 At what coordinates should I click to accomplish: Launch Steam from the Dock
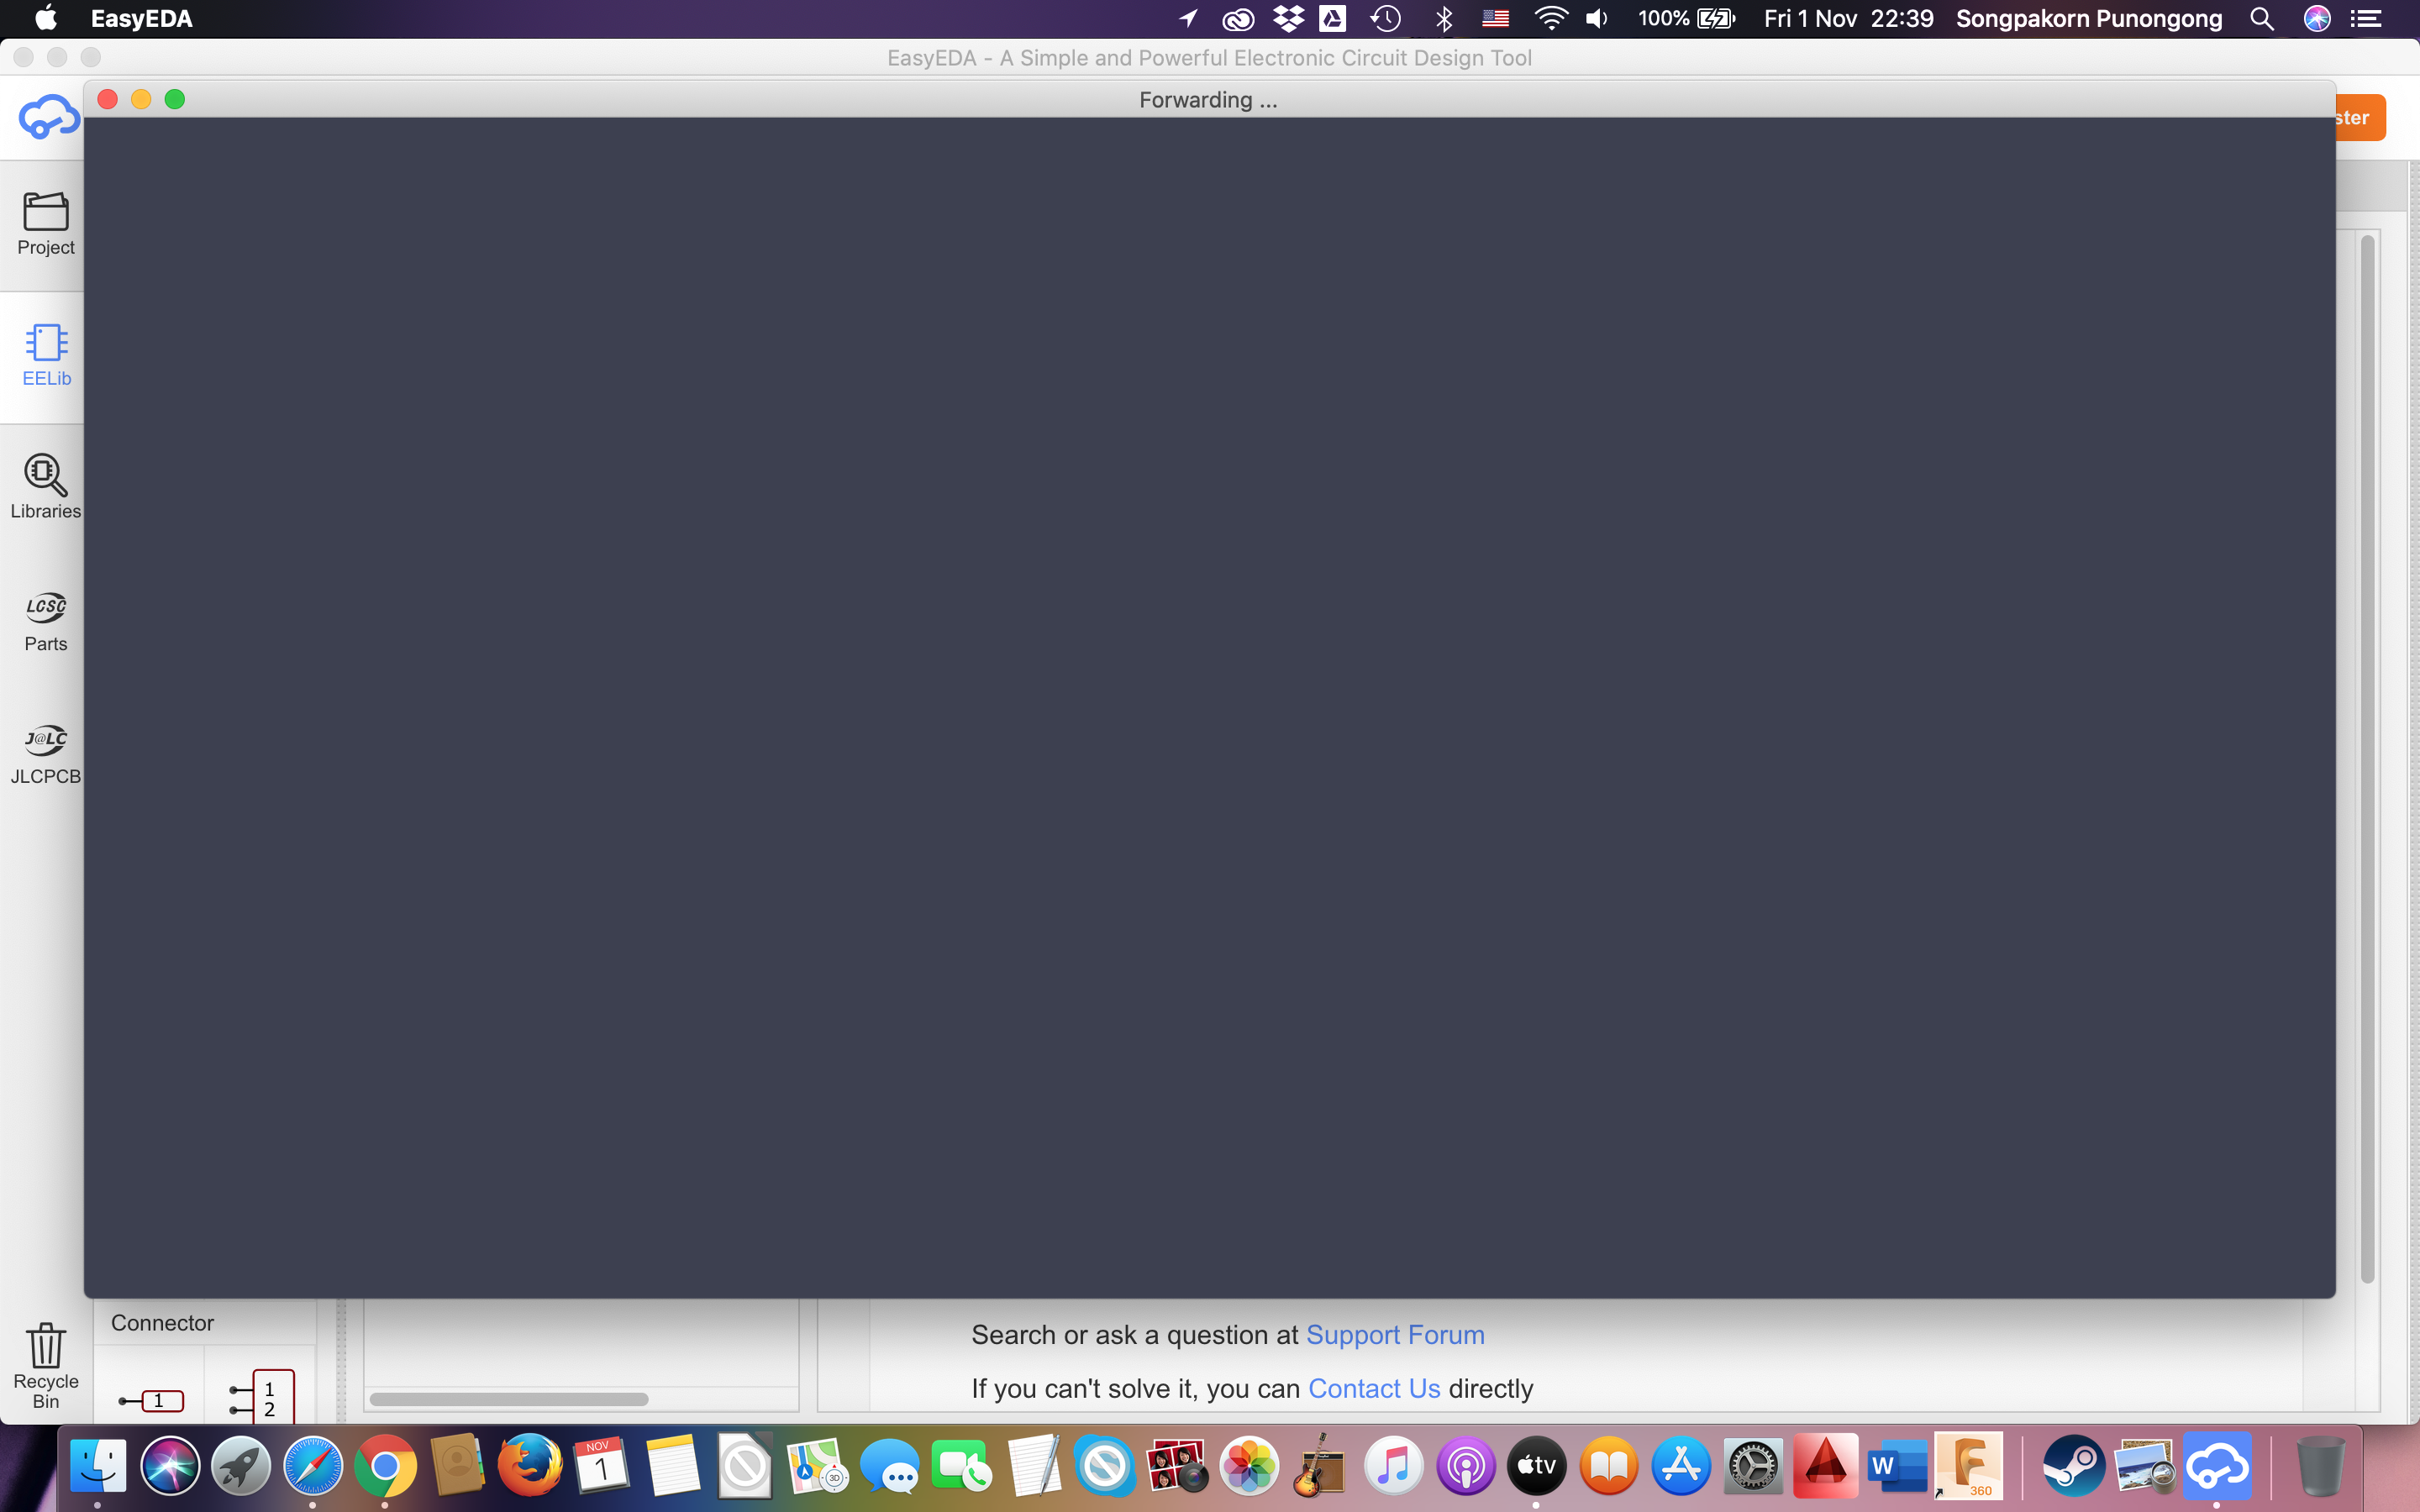(2074, 1466)
